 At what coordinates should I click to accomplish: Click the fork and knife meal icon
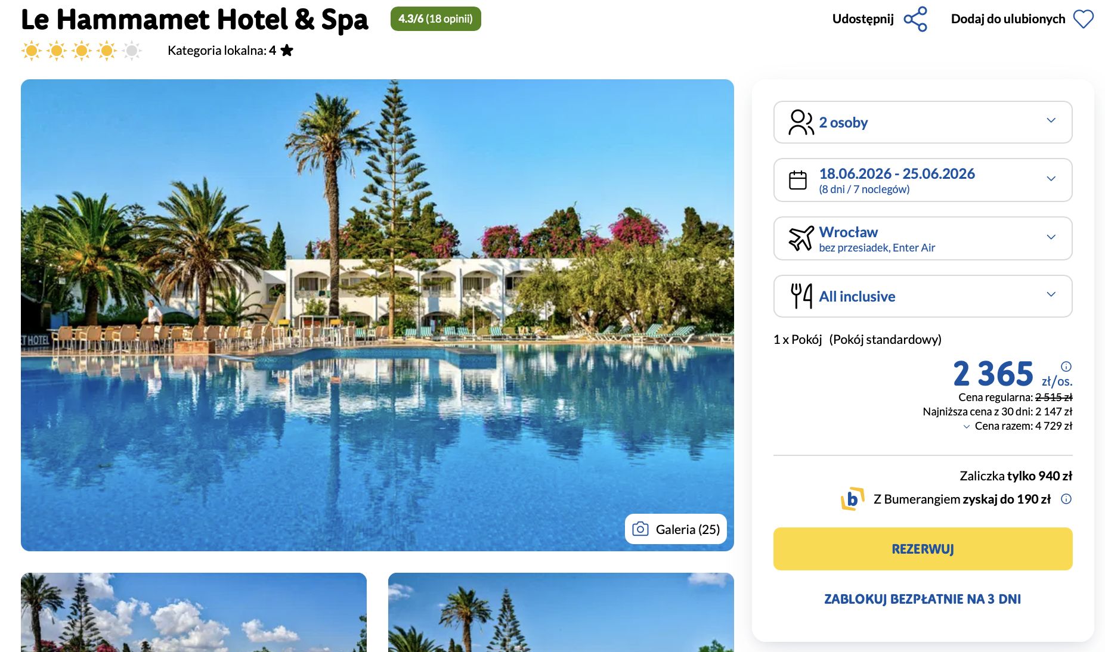801,296
